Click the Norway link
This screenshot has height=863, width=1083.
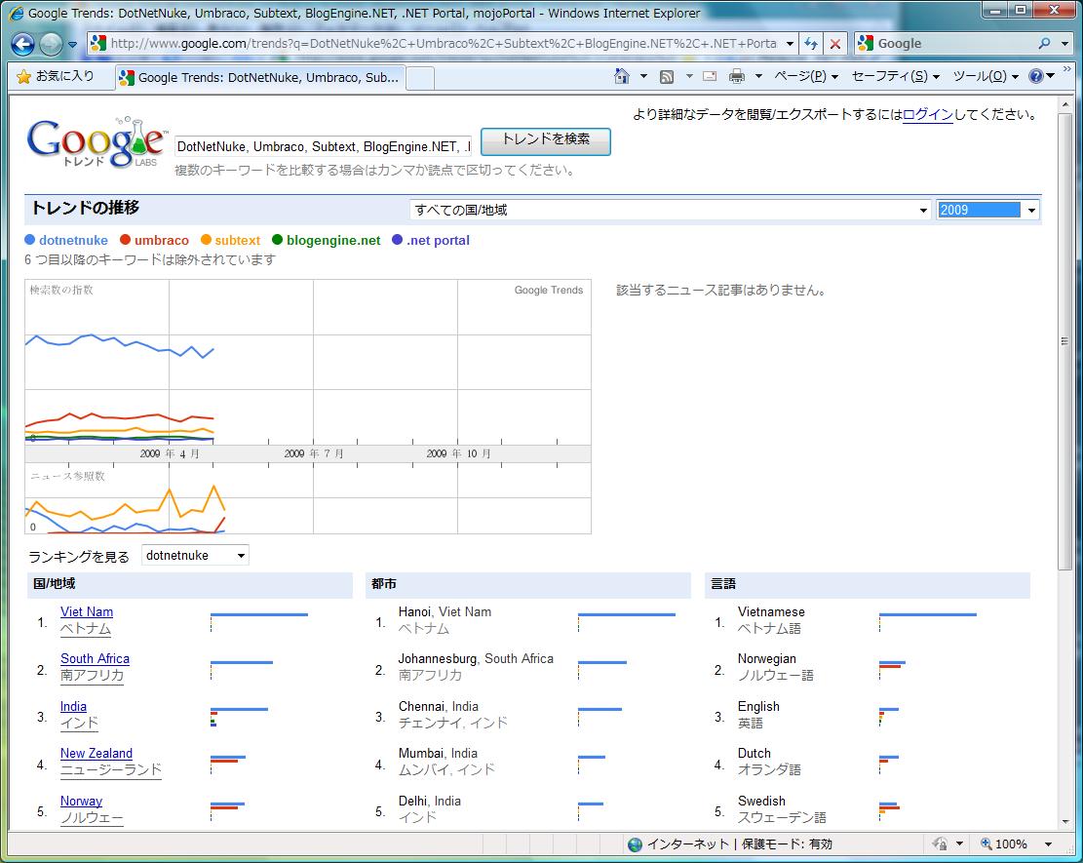(81, 801)
